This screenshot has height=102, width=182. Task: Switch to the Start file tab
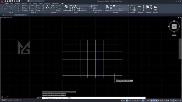click(x=4, y=15)
